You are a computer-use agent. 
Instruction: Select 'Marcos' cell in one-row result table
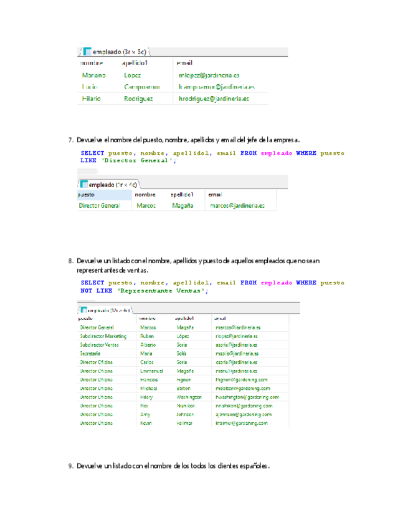coord(146,205)
